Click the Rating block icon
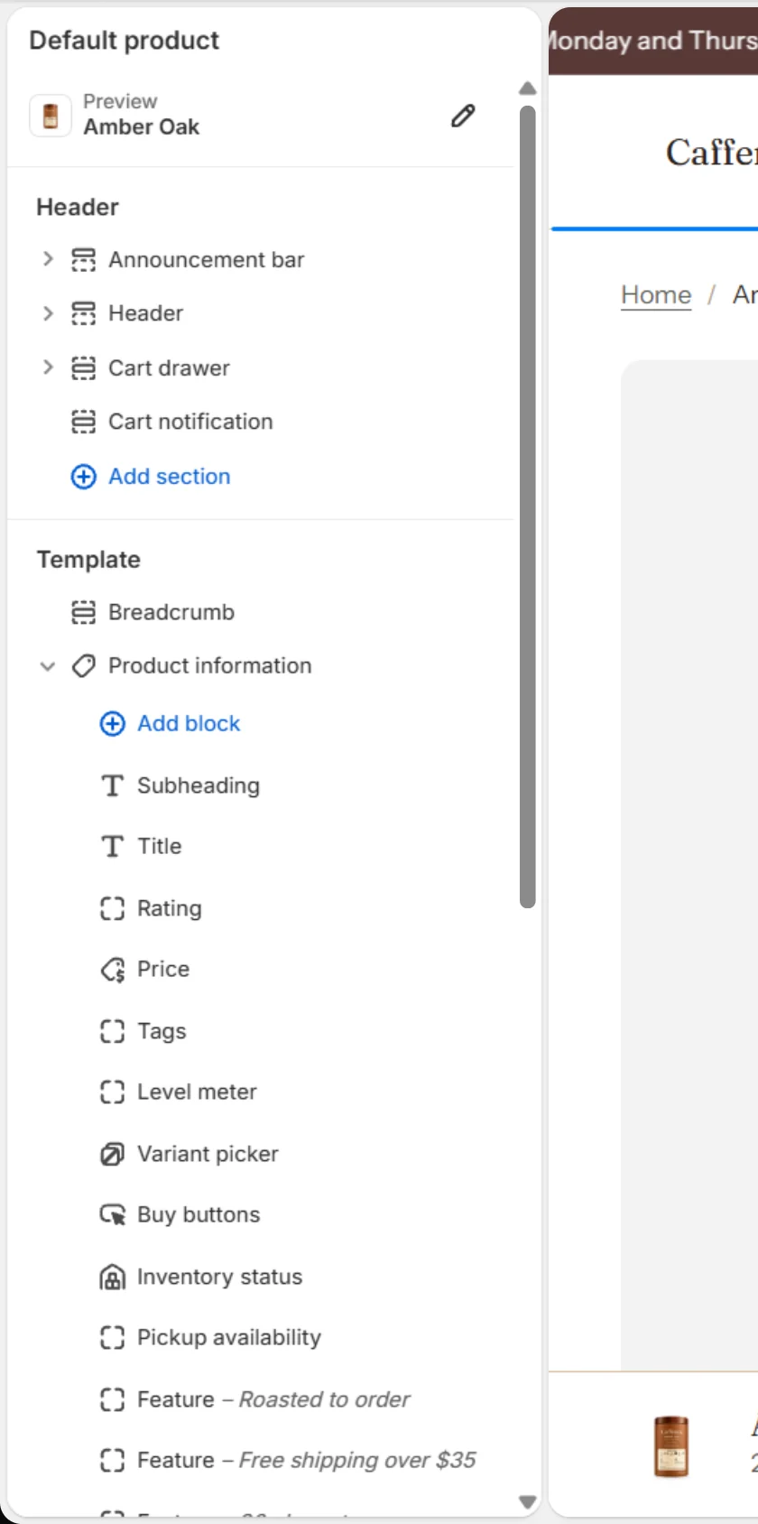Screen dimensions: 758x1524 point(112,908)
